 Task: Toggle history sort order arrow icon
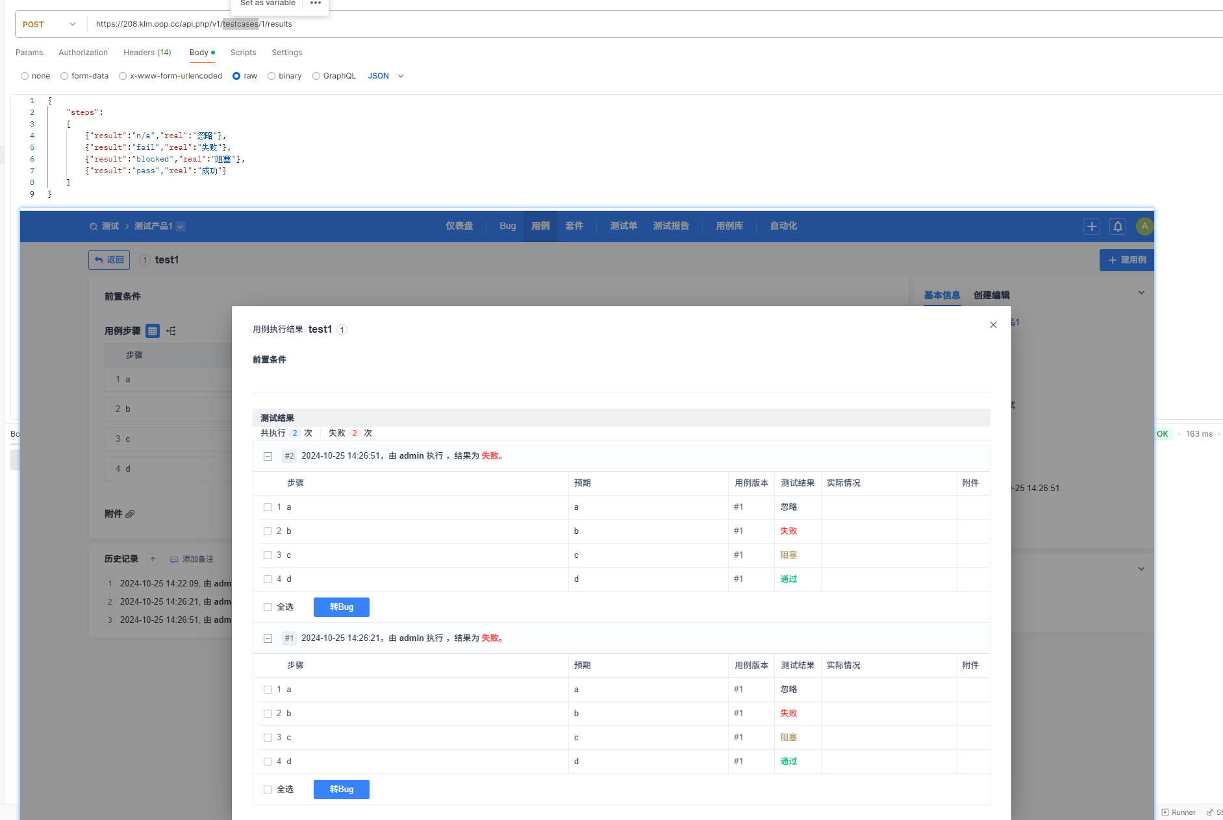pyautogui.click(x=153, y=559)
